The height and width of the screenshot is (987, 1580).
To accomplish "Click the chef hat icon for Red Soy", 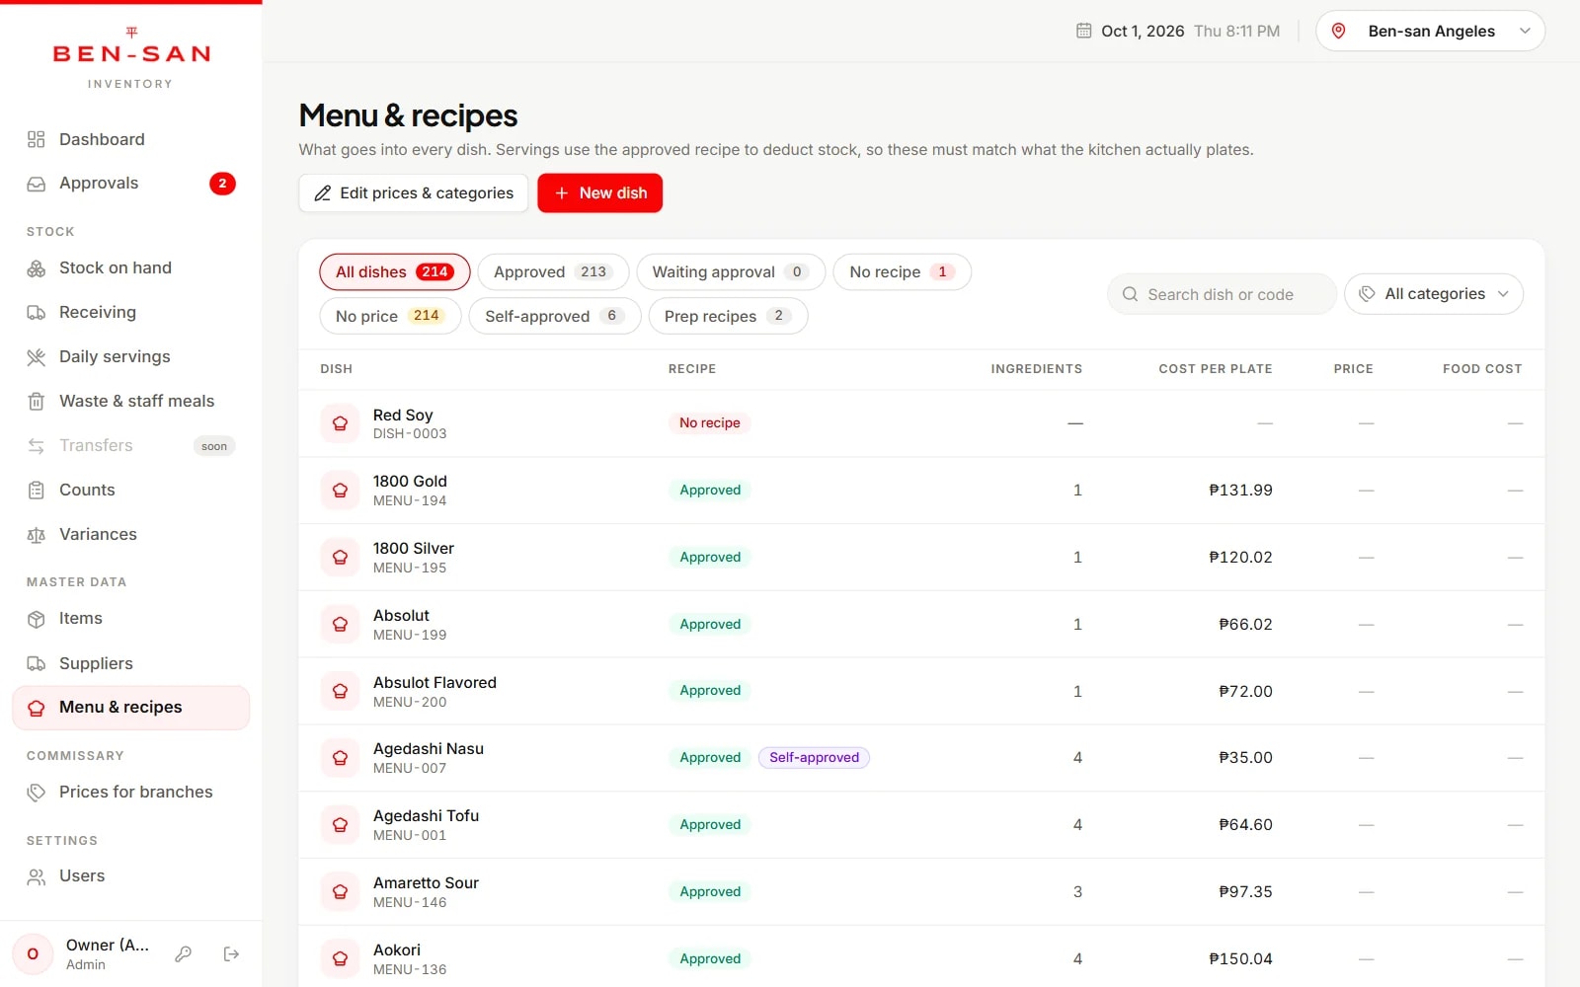I will coord(340,423).
